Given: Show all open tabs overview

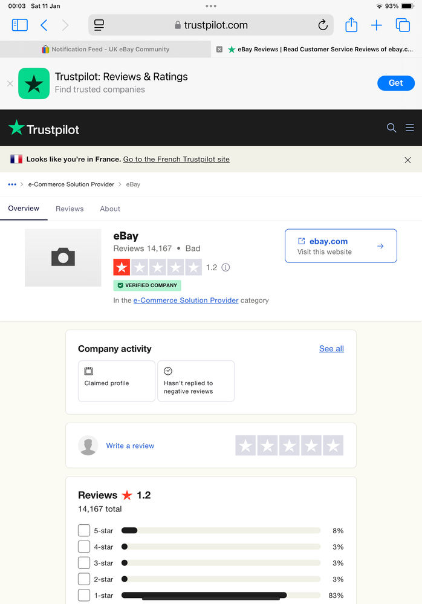Looking at the screenshot, I should point(403,25).
